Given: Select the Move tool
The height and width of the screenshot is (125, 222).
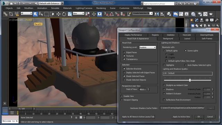Looking at the screenshot, I should 58,14.
